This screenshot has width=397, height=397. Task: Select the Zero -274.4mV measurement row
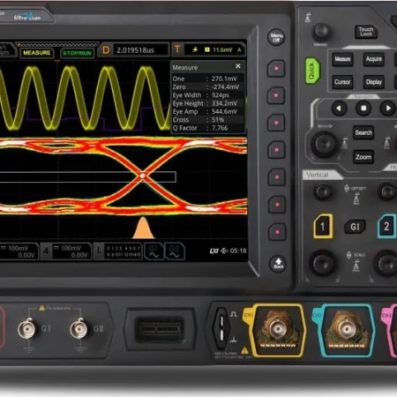207,86
